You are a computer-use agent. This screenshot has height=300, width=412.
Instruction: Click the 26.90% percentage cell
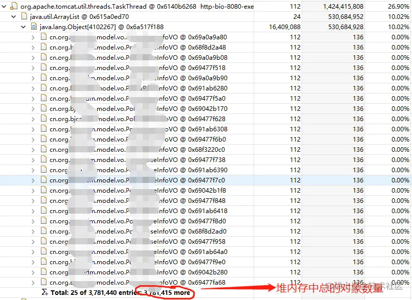(x=399, y=6)
